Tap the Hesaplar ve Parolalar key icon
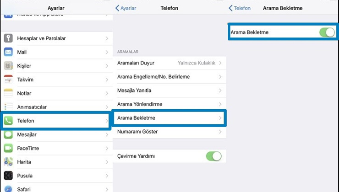 (8, 38)
